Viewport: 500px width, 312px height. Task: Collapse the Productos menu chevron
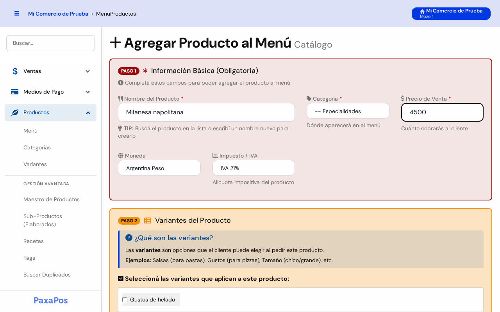(88, 112)
